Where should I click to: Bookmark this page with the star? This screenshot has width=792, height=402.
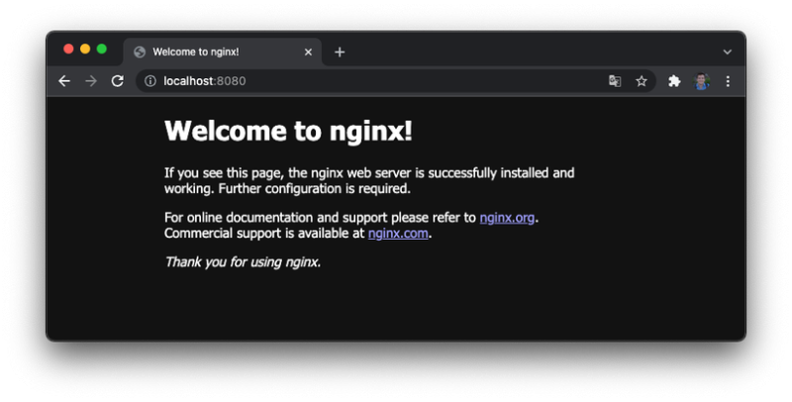[x=642, y=81]
